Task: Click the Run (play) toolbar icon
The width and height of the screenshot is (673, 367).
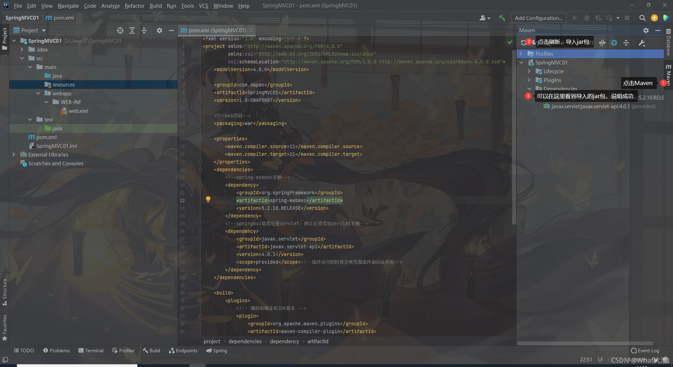Action: (x=575, y=18)
